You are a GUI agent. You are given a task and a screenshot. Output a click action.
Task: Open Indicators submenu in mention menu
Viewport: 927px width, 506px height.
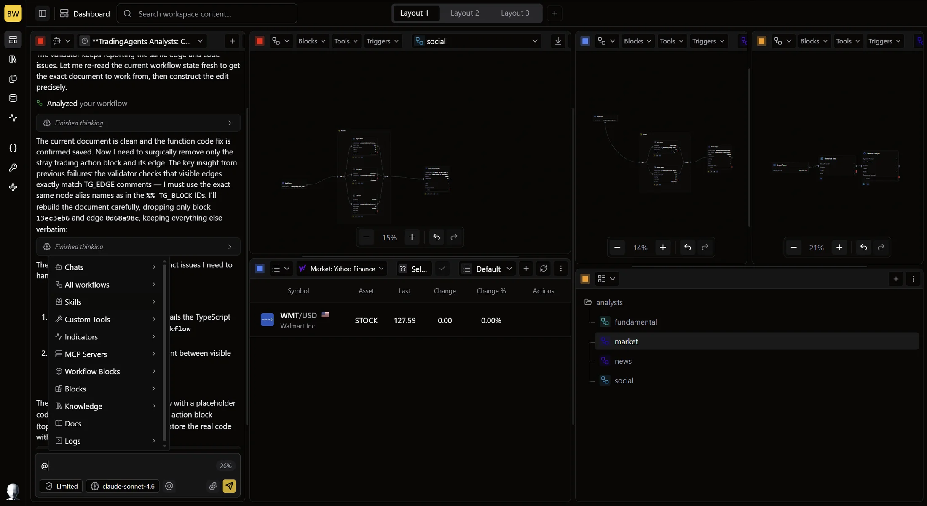[x=106, y=337]
